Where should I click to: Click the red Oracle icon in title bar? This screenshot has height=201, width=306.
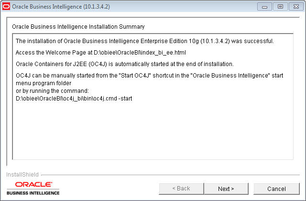pyautogui.click(x=6, y=6)
